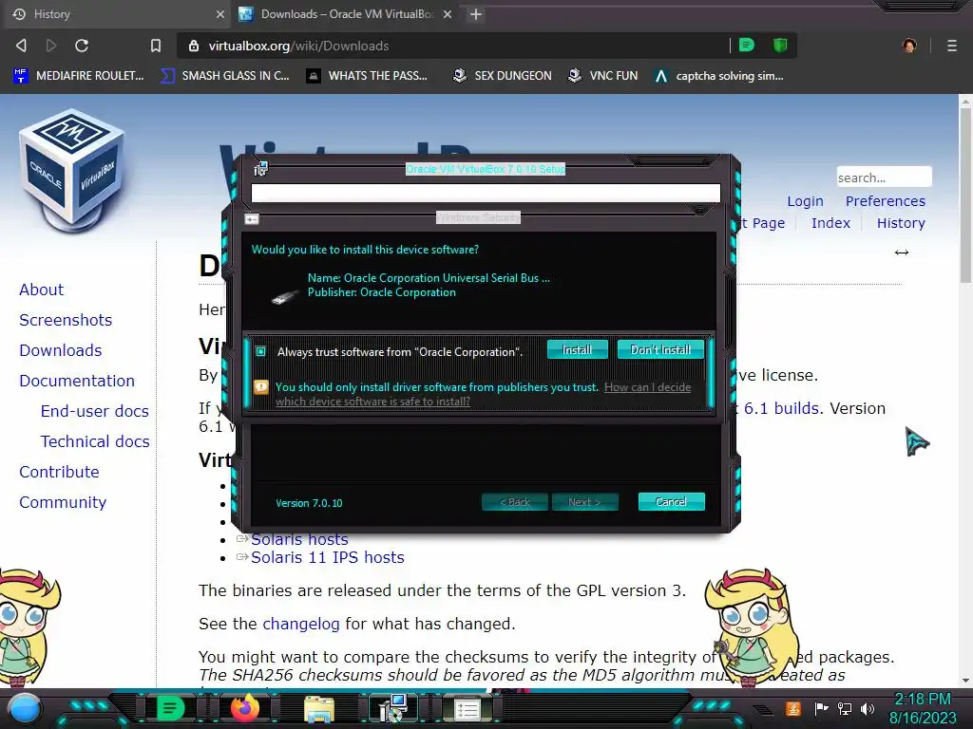Go forward in browser navigation
This screenshot has width=973, height=729.
tap(51, 46)
